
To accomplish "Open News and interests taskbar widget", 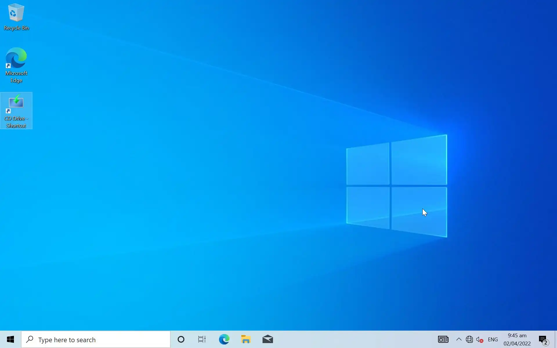I will click(443, 339).
